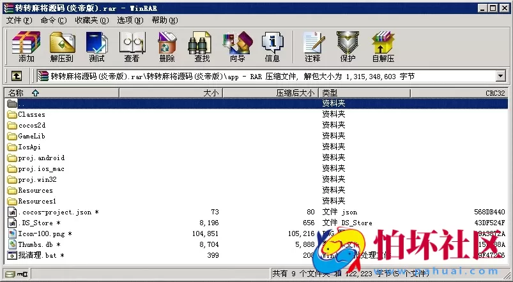Click the drive icon in status bar
Image resolution: width=513 pixels, height=282 pixels.
click(10, 274)
